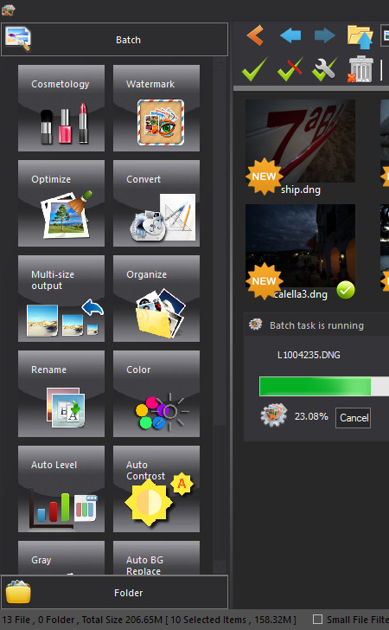Enable the Small File Filter checkbox
389x630 pixels.
(x=317, y=619)
